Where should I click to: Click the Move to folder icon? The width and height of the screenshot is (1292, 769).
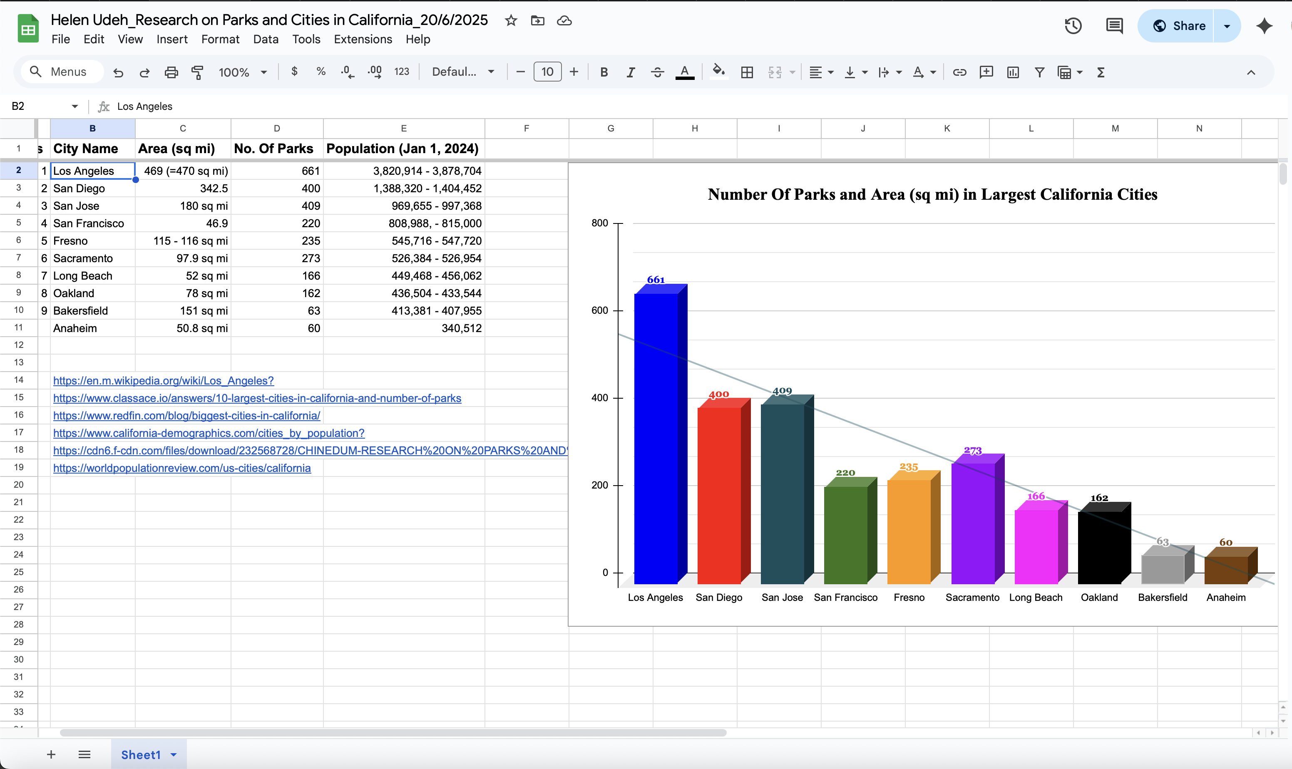coord(537,20)
